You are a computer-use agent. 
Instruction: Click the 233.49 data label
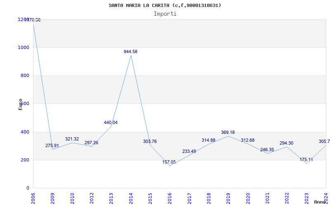(189, 151)
